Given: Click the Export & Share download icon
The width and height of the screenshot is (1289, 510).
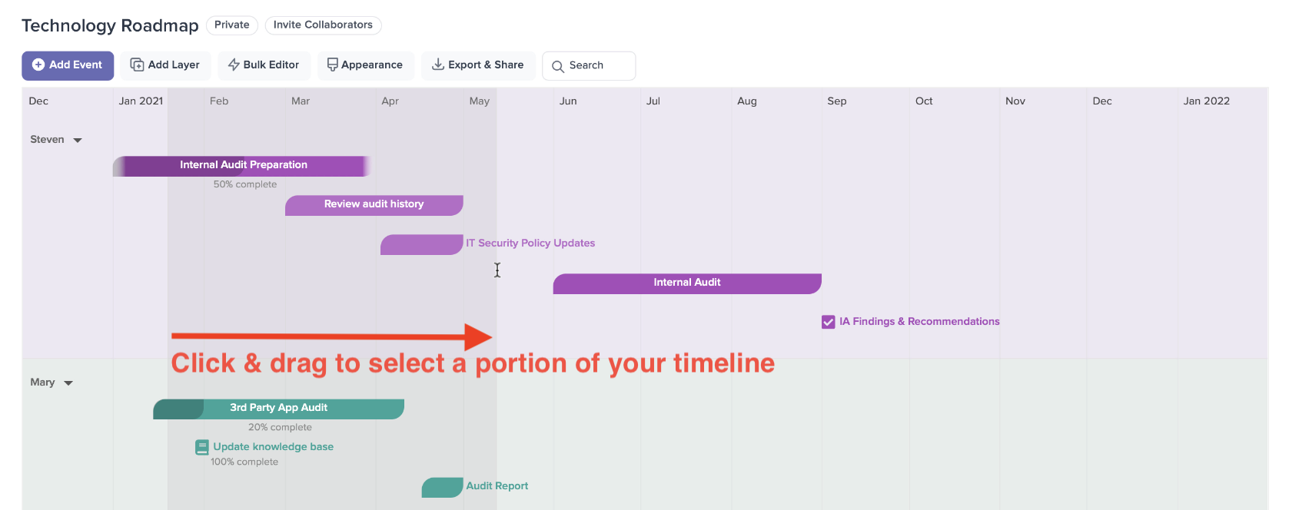Looking at the screenshot, I should point(437,65).
